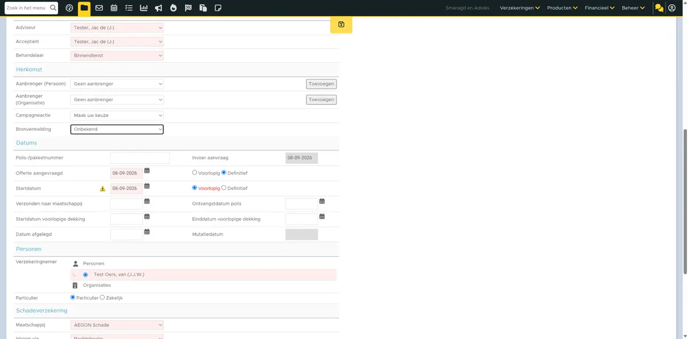The width and height of the screenshot is (688, 339).
Task: Open the sticky note icon
Action: 218,8
